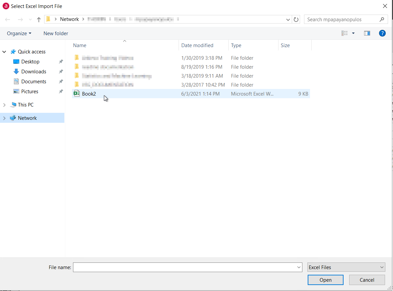Viewport: 393px width, 291px height.
Task: Open the help icon
Action: click(x=382, y=33)
